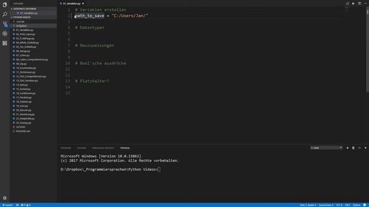Split the editor with the split icon
This screenshot has width=369, height=207.
tap(359, 3)
